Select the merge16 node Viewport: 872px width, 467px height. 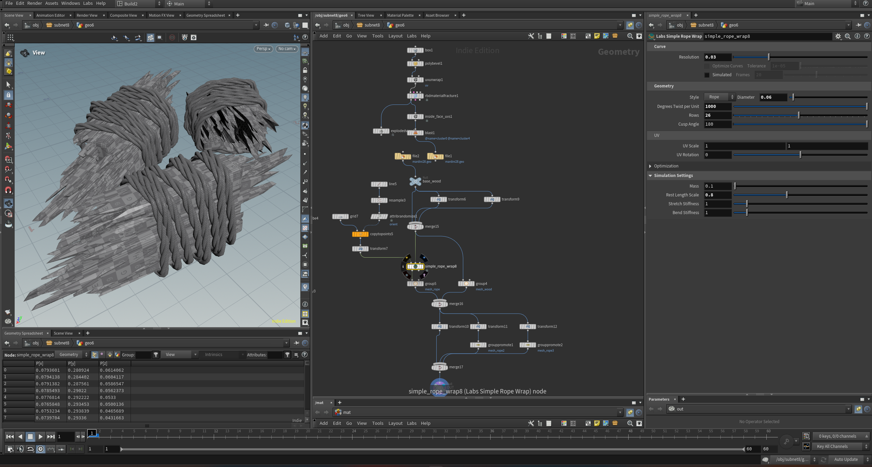tap(440, 304)
